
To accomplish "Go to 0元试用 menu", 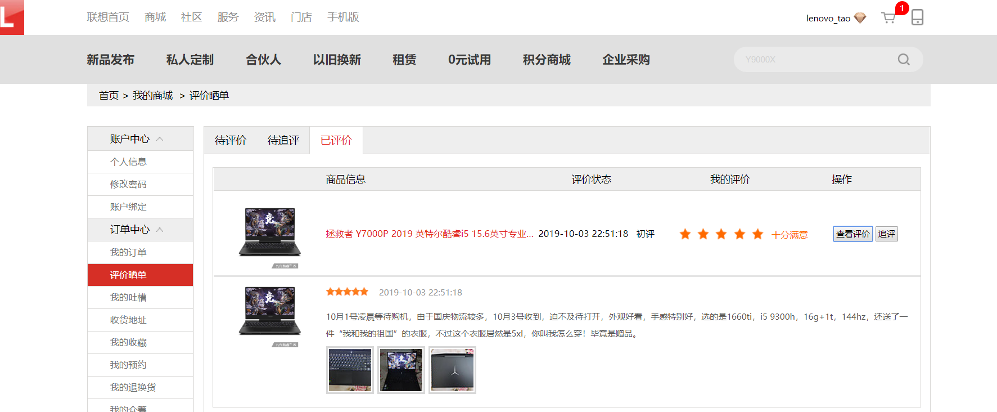I will (470, 60).
